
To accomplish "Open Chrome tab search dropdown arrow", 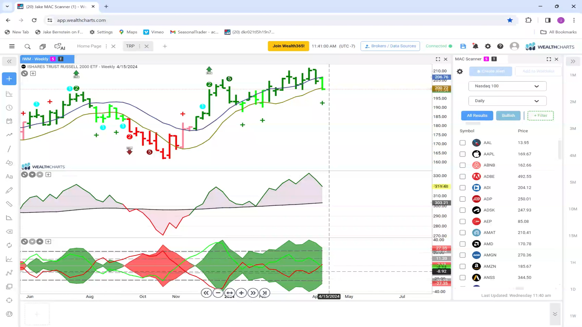I will coord(7,6).
